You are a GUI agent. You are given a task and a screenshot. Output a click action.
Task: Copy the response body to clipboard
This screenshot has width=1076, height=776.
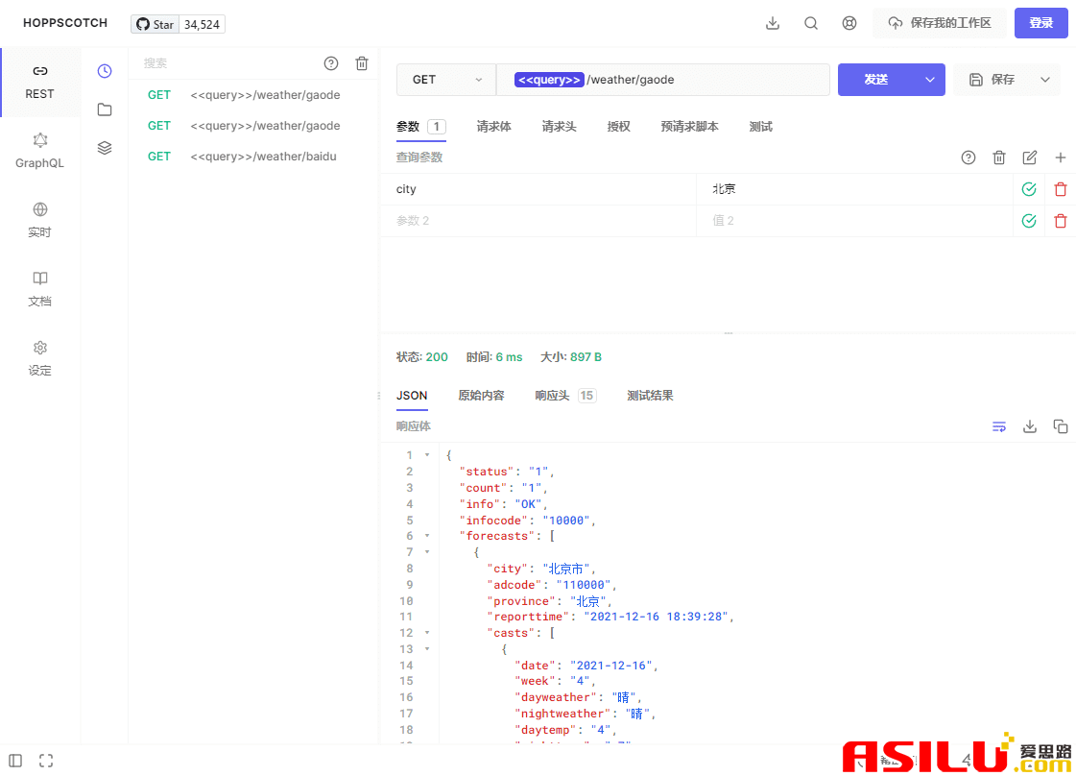pyautogui.click(x=1061, y=426)
